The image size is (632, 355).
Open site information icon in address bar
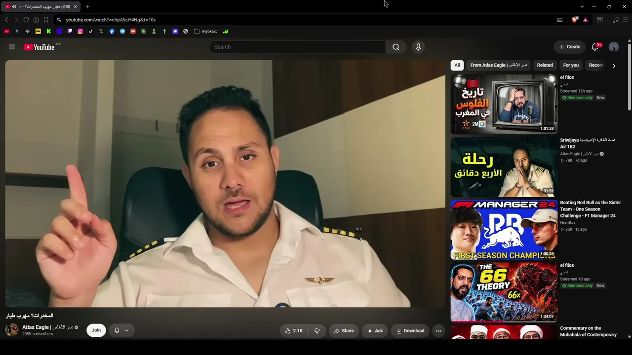pos(59,20)
